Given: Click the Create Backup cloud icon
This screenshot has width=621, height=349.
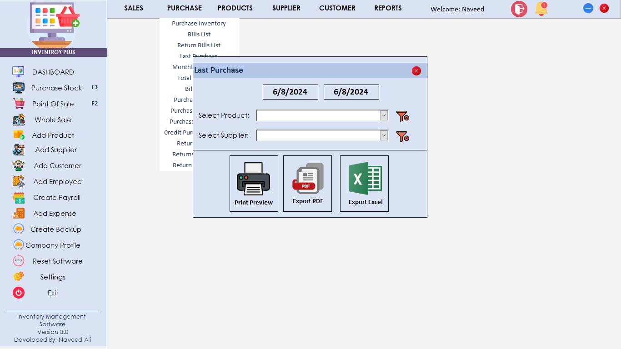Looking at the screenshot, I should pos(18,229).
